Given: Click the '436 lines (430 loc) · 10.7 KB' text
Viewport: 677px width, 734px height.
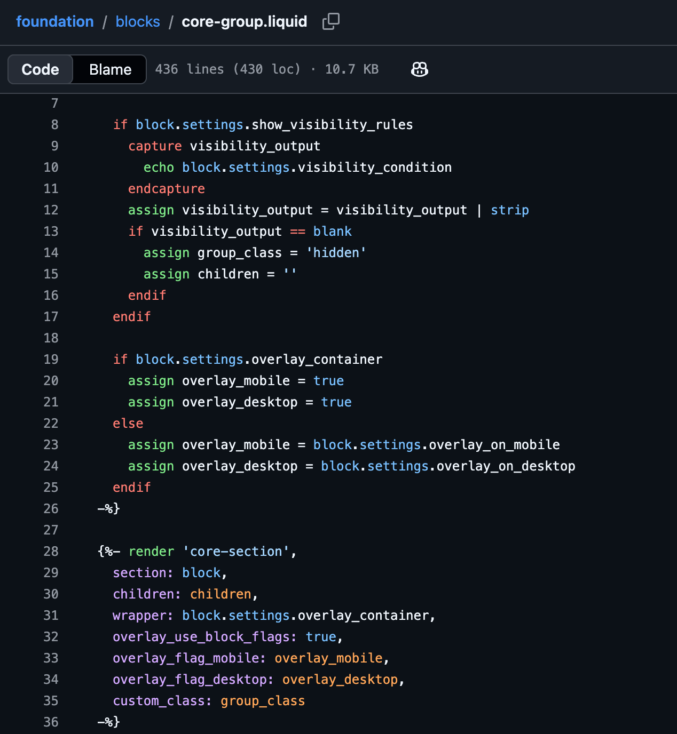Looking at the screenshot, I should (x=267, y=69).
